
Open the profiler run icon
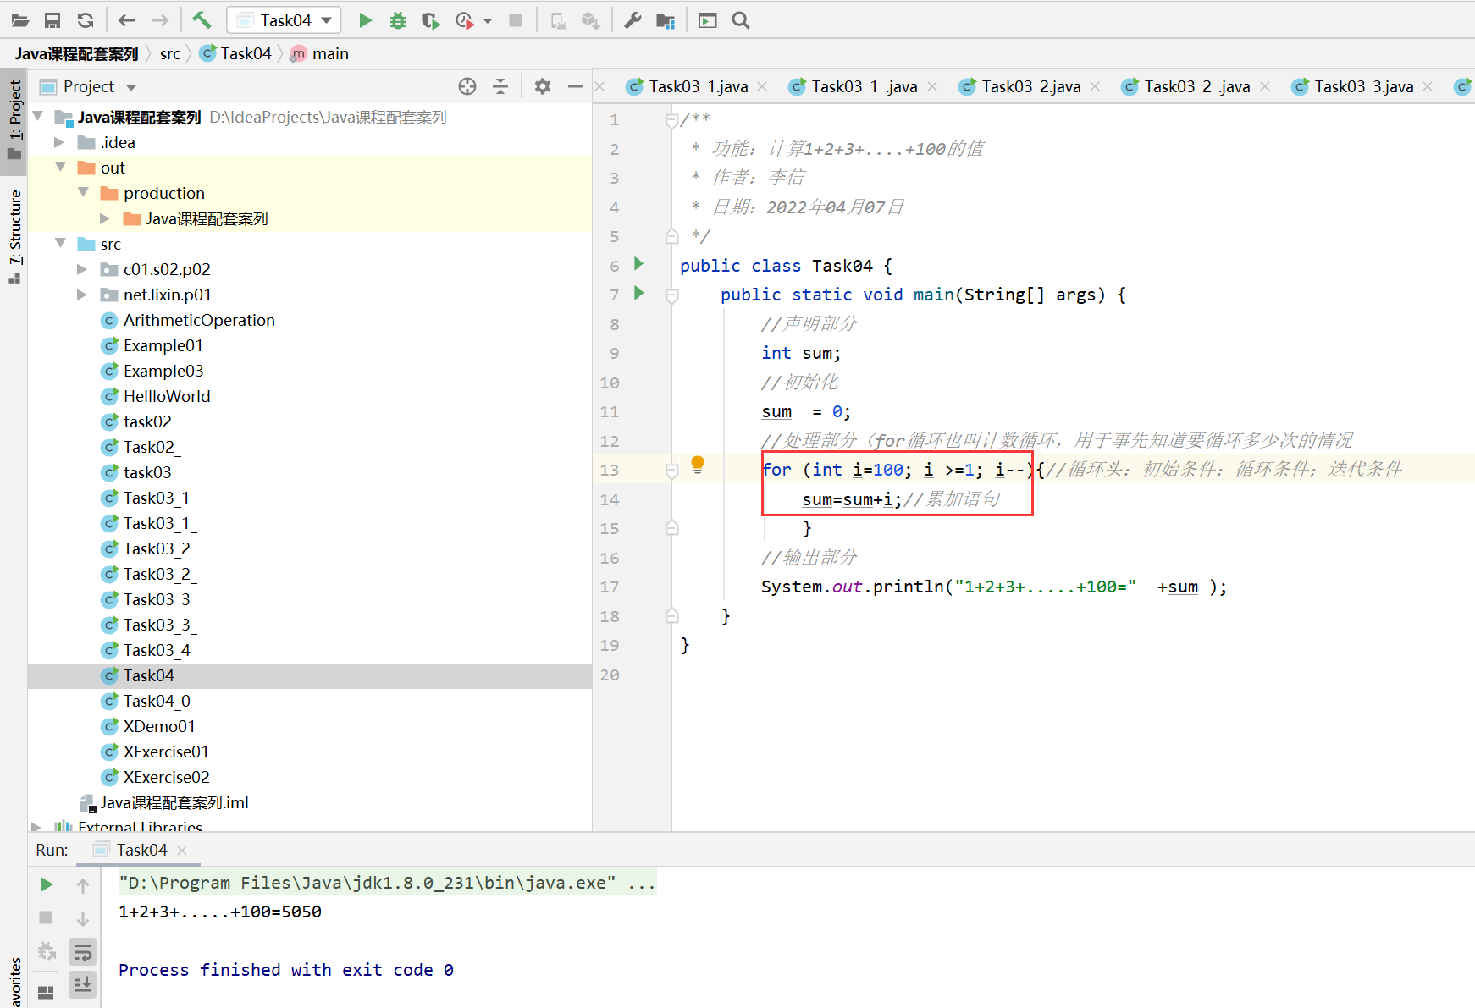tap(464, 20)
